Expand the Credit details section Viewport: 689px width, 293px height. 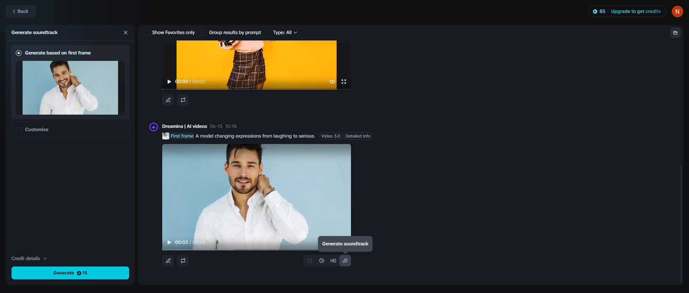29,259
